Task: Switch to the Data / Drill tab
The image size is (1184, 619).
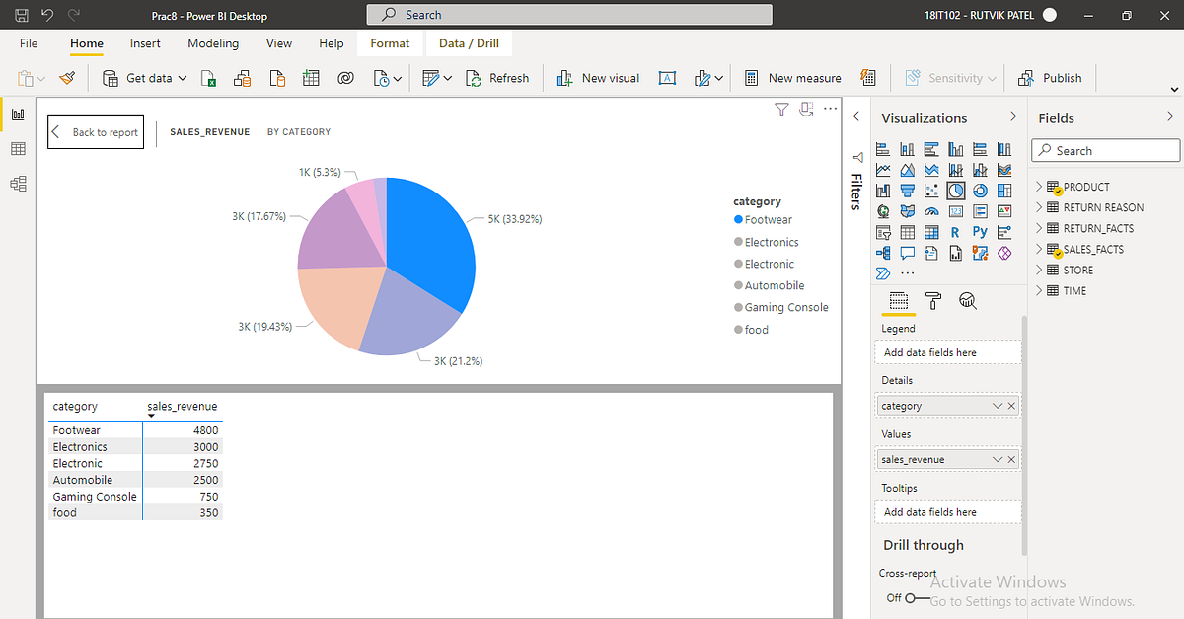Action: click(468, 42)
